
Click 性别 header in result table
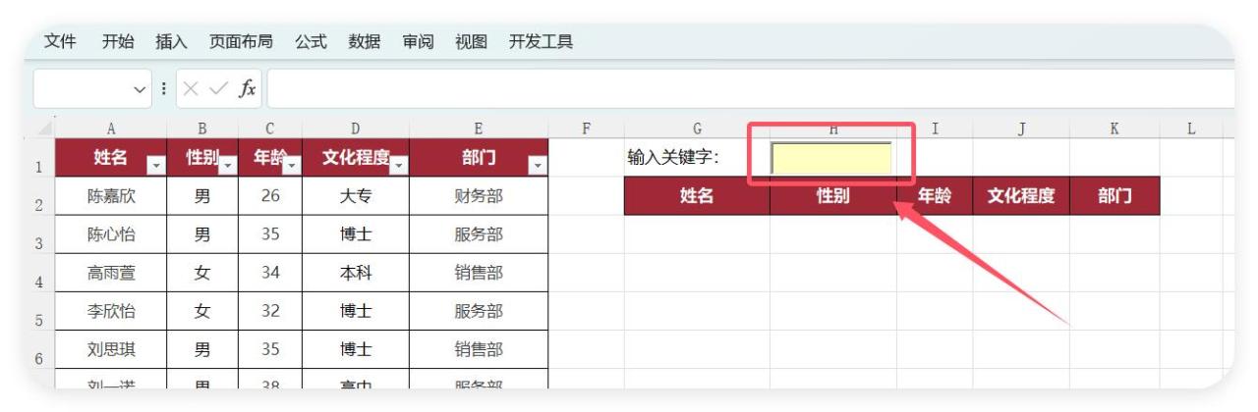point(833,196)
